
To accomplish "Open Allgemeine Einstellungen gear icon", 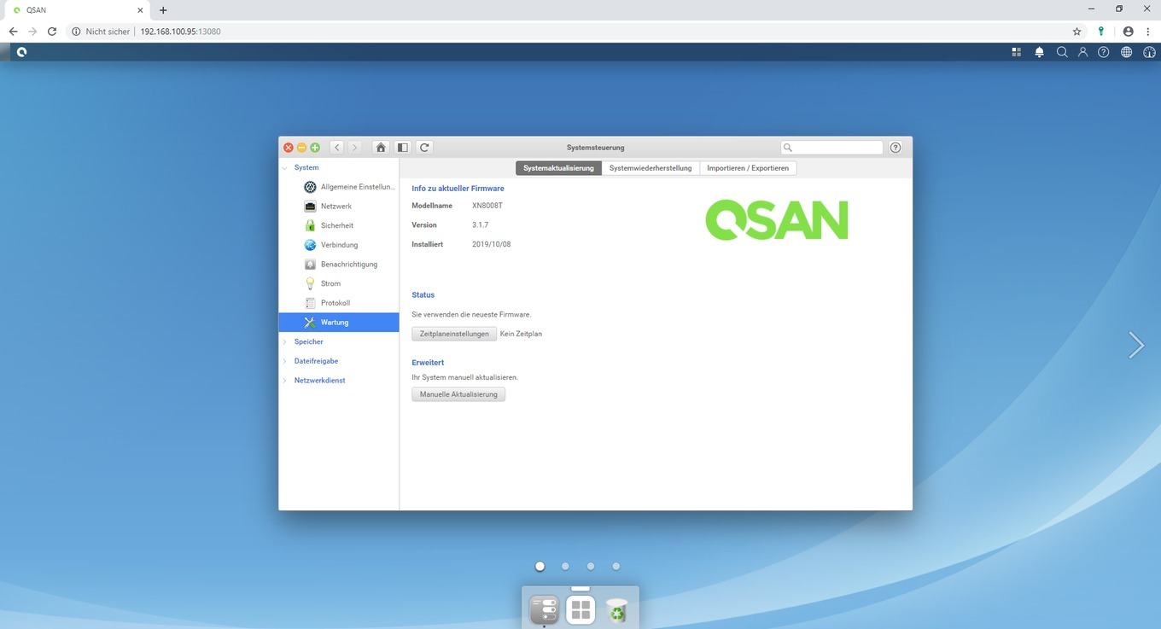I will tap(310, 187).
